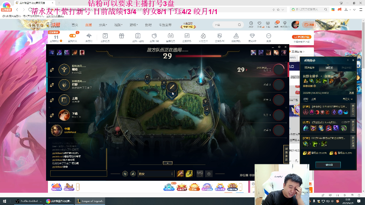The image size is (365, 205).
Task: Change the first summoner spell Smite
Action: 180,174
